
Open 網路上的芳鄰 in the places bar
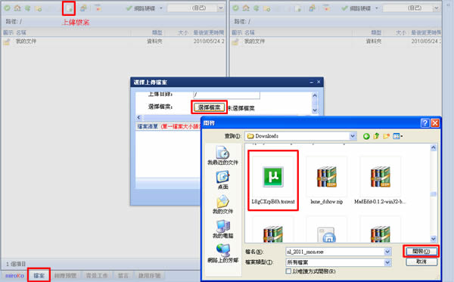pos(222,253)
